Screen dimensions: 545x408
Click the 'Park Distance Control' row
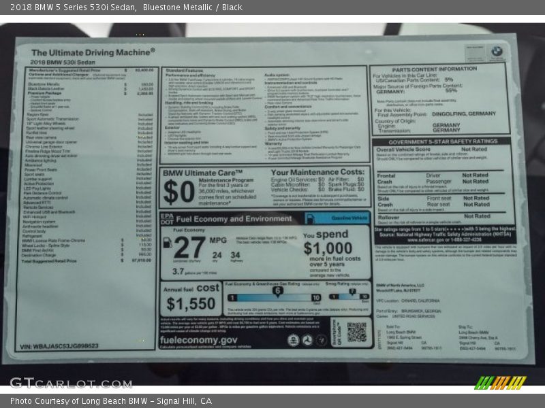point(87,193)
